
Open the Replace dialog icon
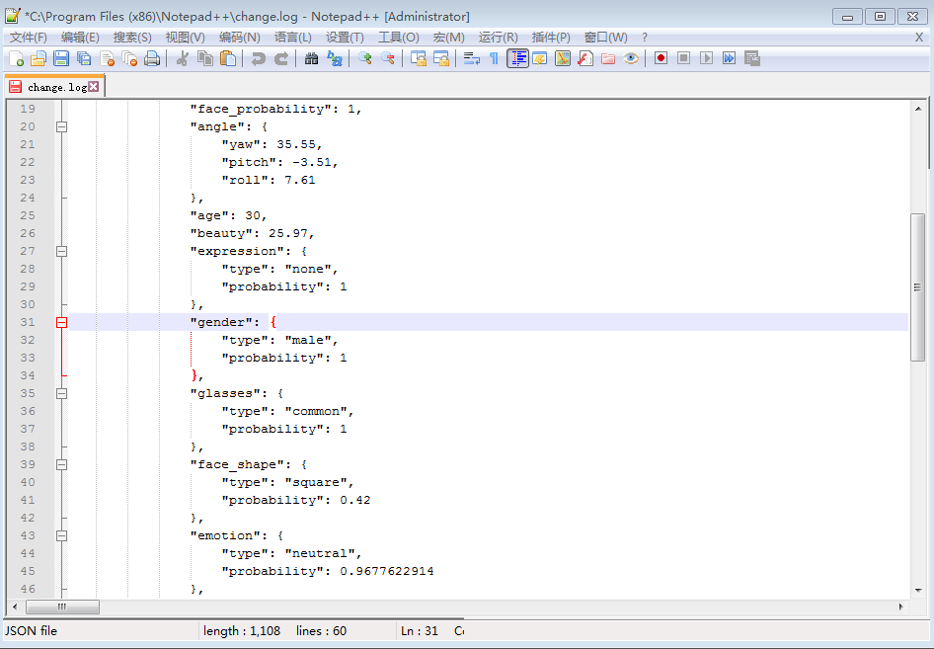[x=334, y=58]
